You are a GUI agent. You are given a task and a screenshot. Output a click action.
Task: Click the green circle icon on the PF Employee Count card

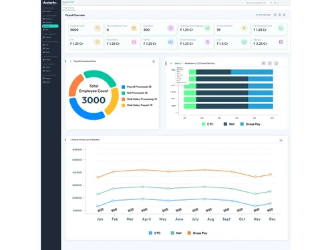[x=281, y=28]
